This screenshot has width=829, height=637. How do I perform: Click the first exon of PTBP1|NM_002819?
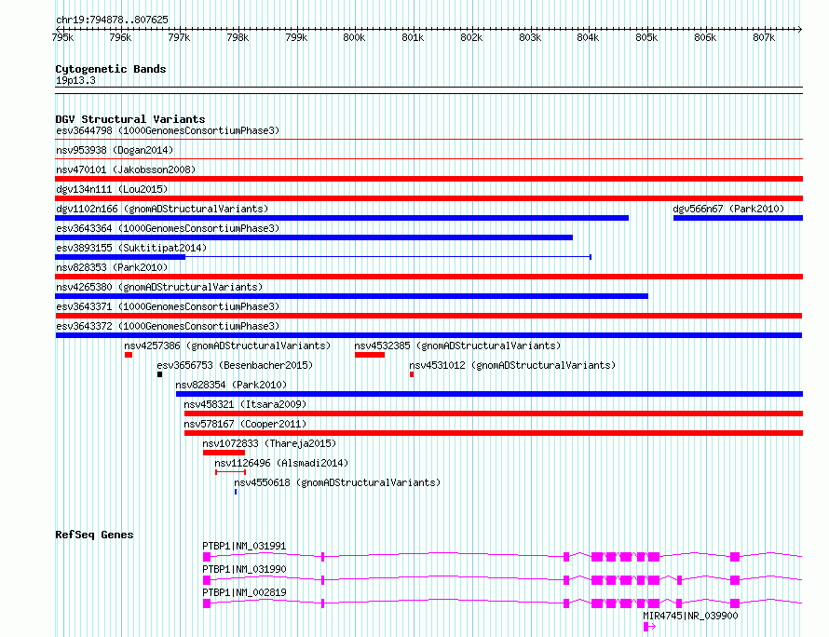(x=207, y=603)
